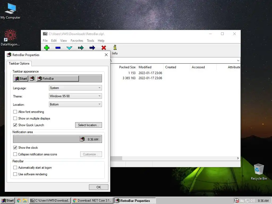Click the 7-Zip address path field
Viewport: 272px width, 204px height.
point(173,60)
